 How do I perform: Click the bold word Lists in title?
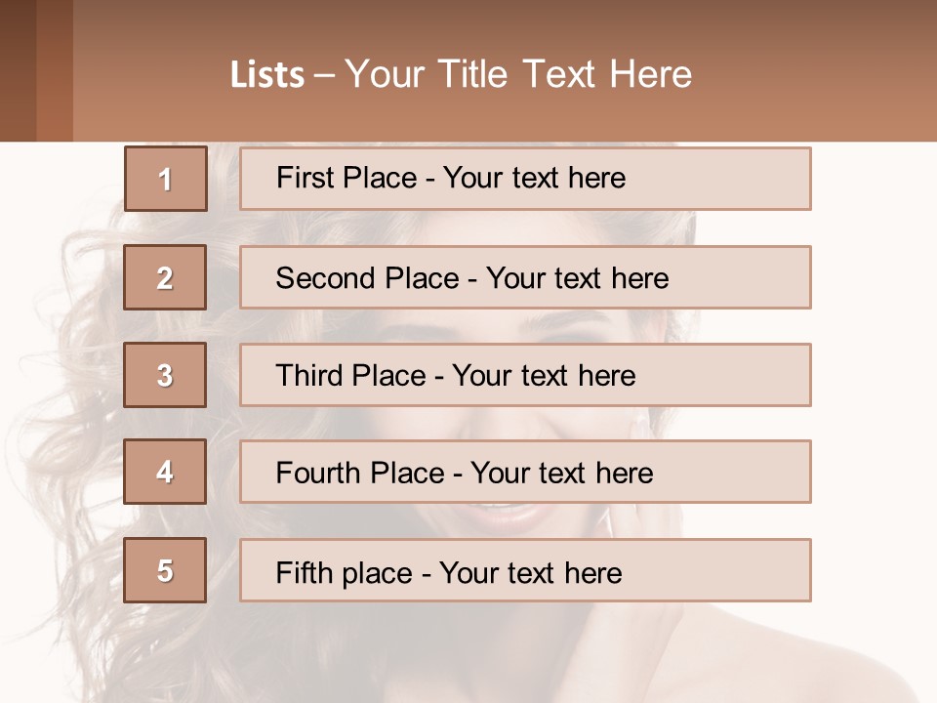point(267,75)
